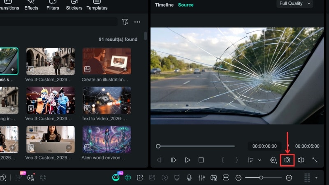
Task: Select the selected cracked windshield thumbnail
Action: pyautogui.click(x=9, y=61)
